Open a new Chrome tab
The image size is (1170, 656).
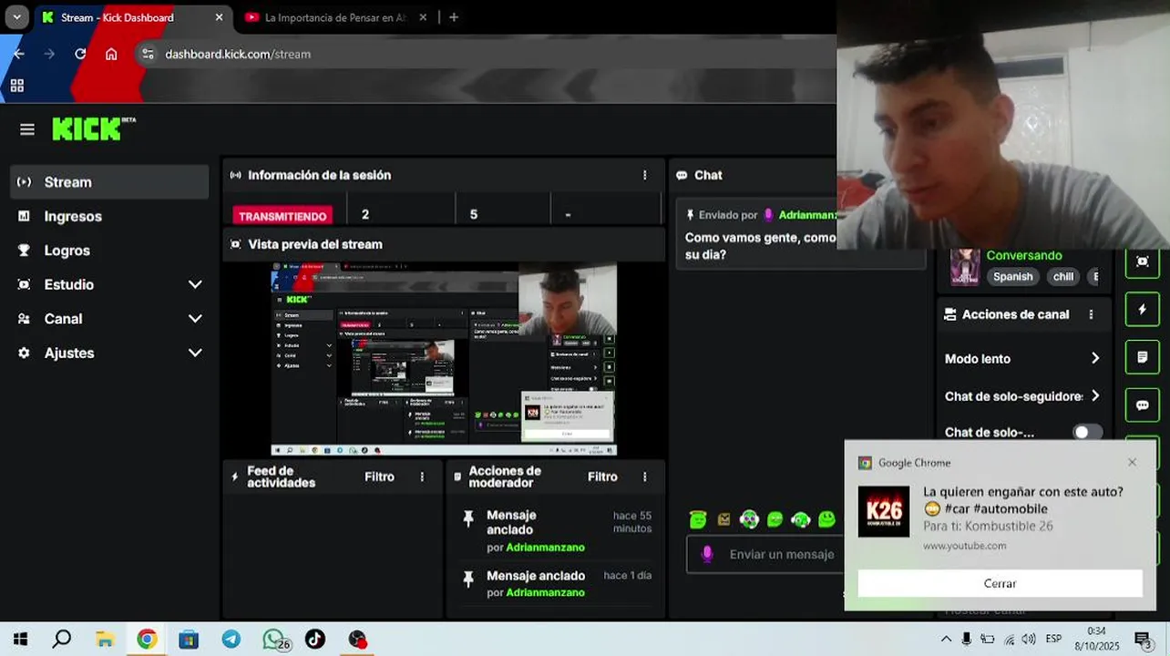[x=454, y=17]
